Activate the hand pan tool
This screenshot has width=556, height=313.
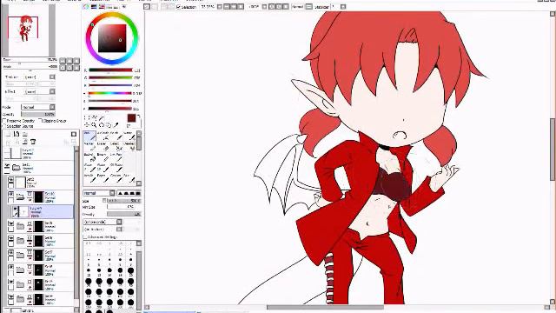click(109, 125)
